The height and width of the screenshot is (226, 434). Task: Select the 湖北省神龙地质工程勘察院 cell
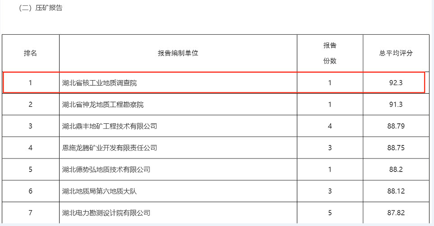(102, 104)
